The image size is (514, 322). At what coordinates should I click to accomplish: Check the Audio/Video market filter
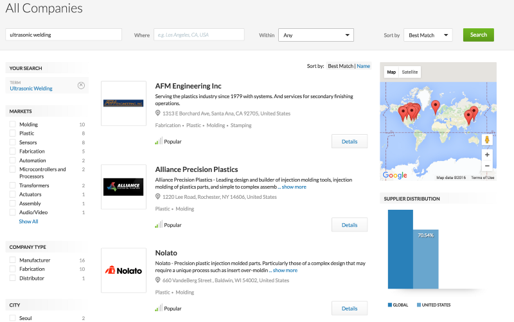[x=12, y=212]
